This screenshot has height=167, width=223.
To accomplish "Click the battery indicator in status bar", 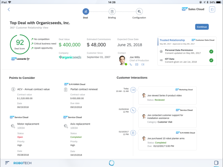I will 219,2.
